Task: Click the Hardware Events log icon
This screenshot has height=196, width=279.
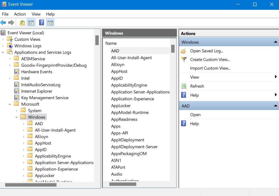Action: 17,72
